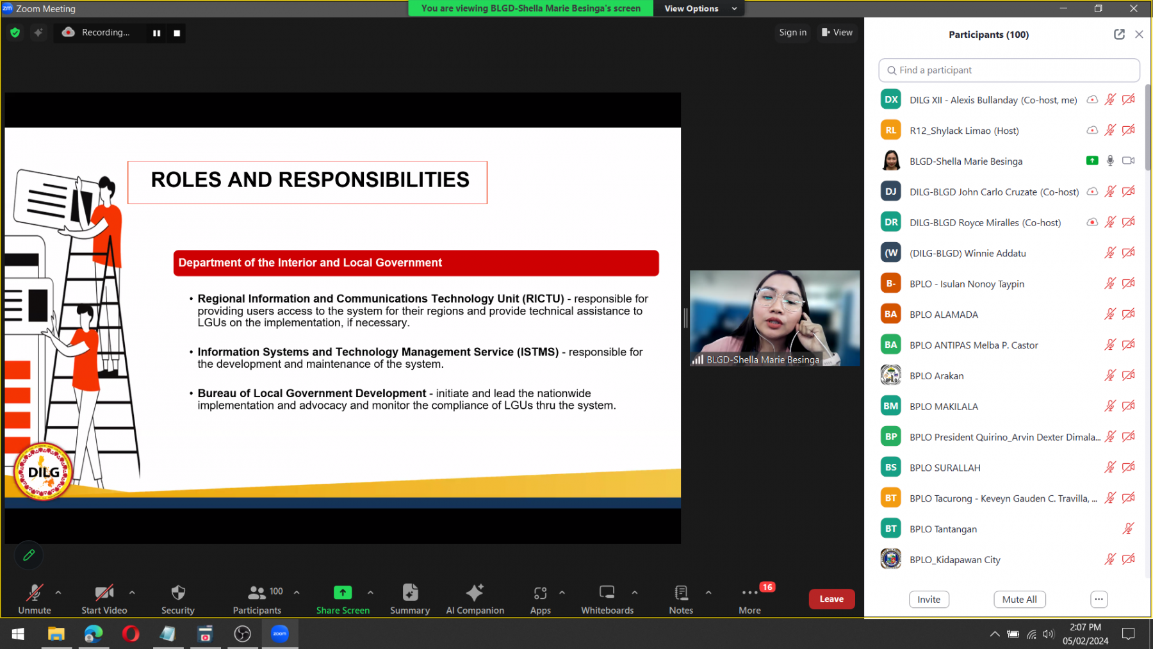Select BPLO - Isulan Nonoy Taypin row
This screenshot has width=1153, height=649.
tap(1010, 284)
